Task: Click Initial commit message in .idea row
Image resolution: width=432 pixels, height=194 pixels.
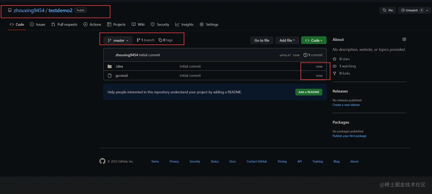Action: tap(190, 66)
